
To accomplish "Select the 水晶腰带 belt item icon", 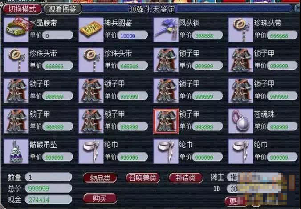I will tap(16, 30).
